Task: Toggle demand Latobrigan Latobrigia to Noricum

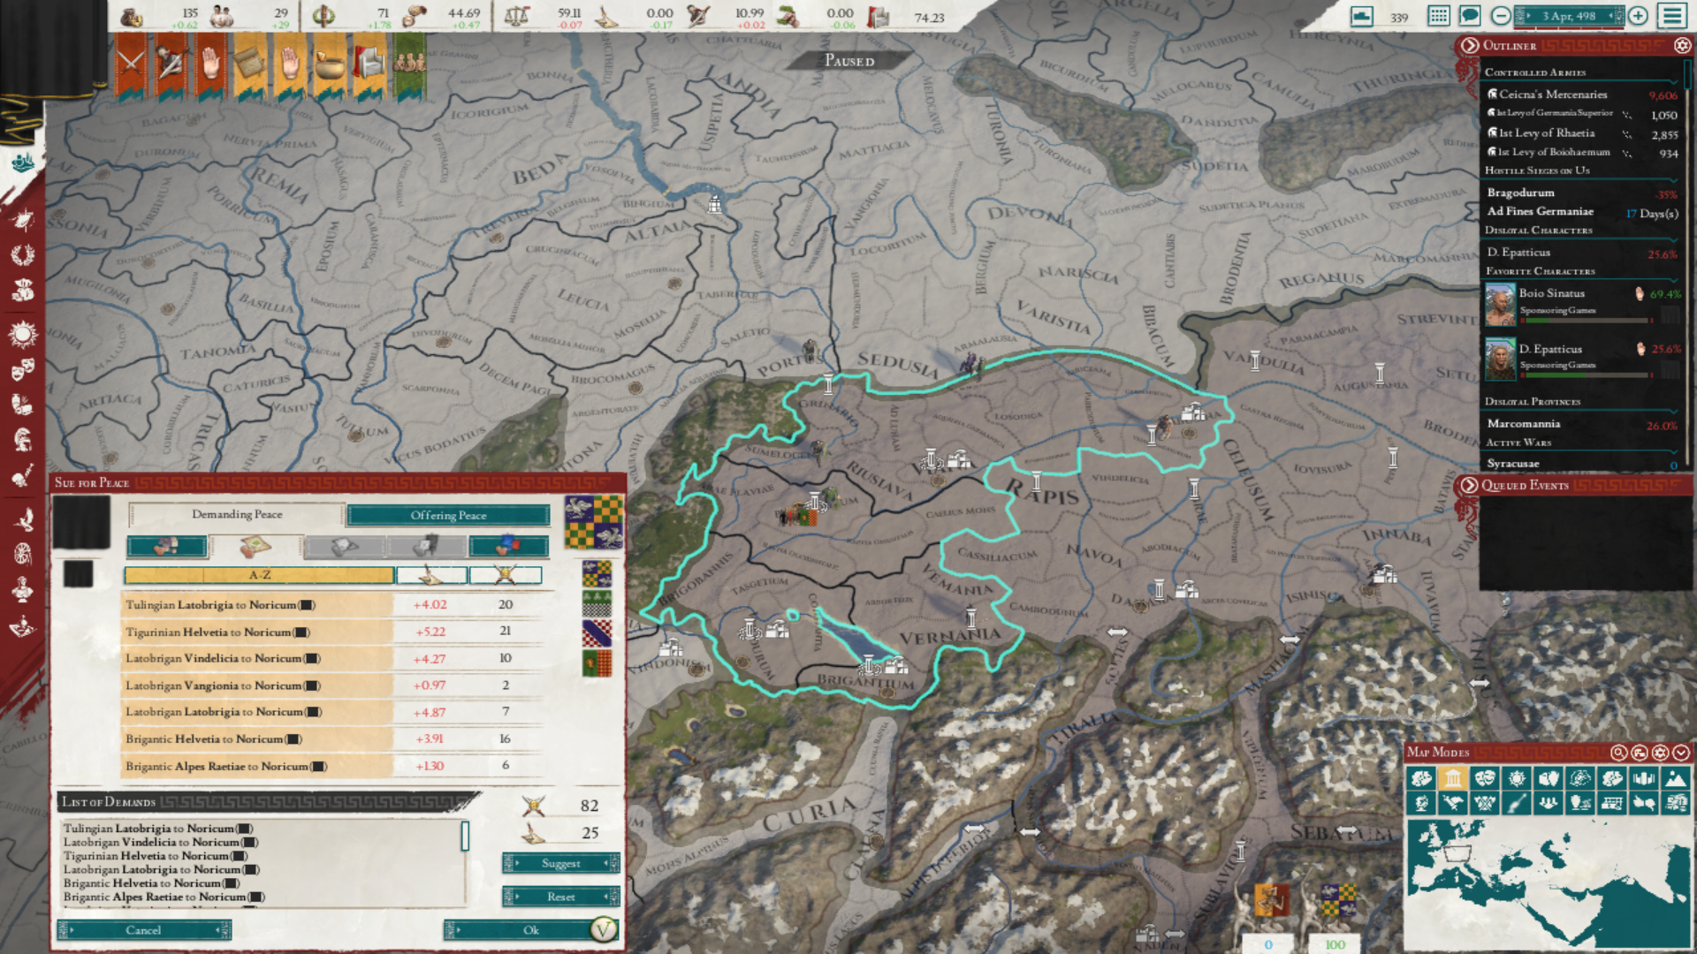Action: (x=332, y=712)
